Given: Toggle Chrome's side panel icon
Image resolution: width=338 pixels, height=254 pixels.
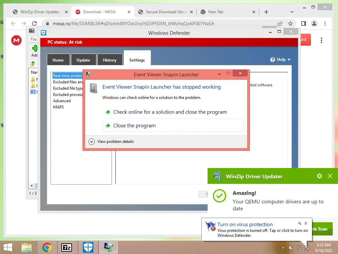Looking at the screenshot, I should click(304, 23).
